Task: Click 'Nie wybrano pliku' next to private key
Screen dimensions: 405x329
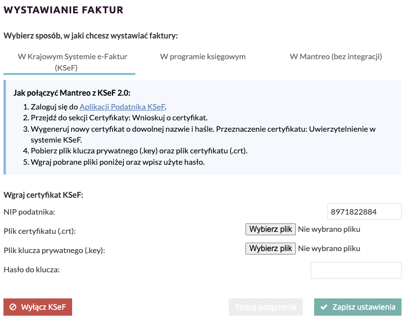Action: [329, 249]
